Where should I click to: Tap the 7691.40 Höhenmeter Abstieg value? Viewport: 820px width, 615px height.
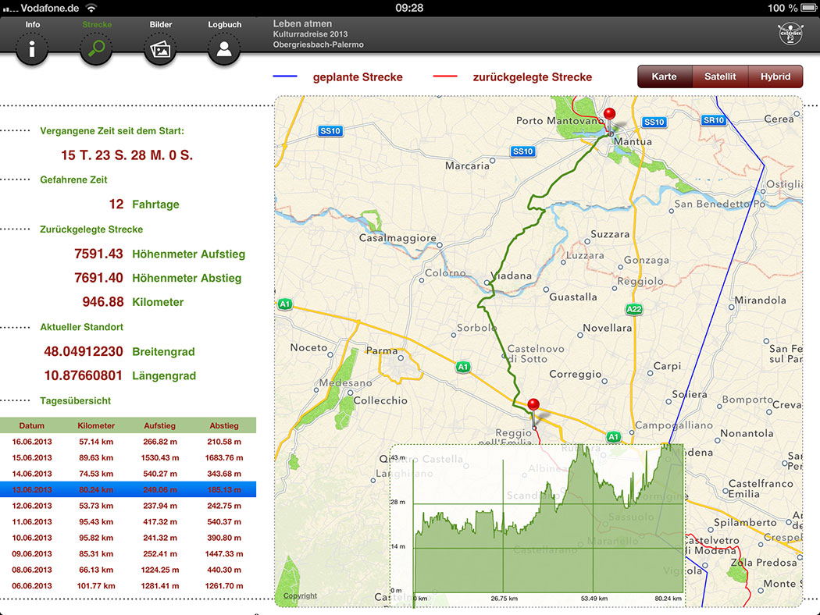point(98,278)
